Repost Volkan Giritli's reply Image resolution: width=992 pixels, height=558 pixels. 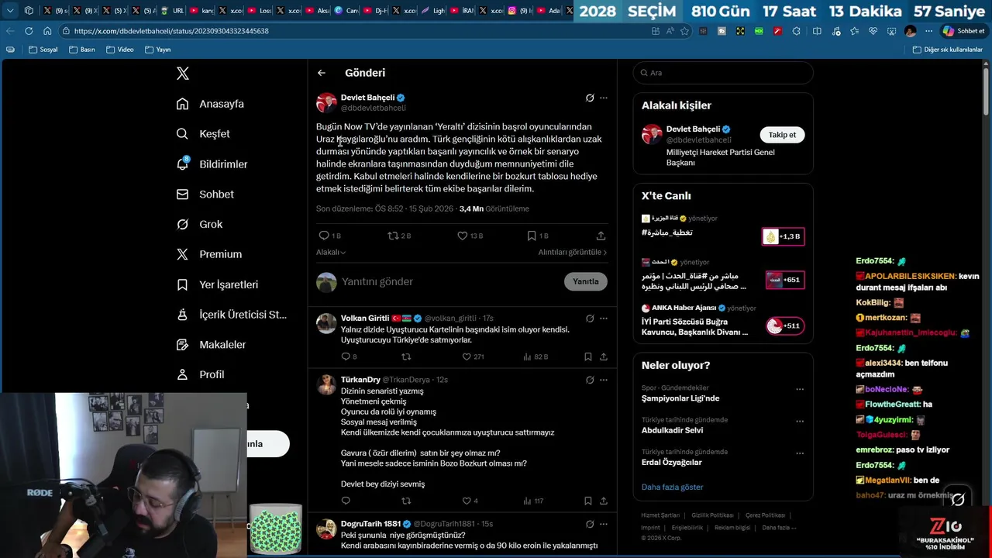(x=406, y=356)
